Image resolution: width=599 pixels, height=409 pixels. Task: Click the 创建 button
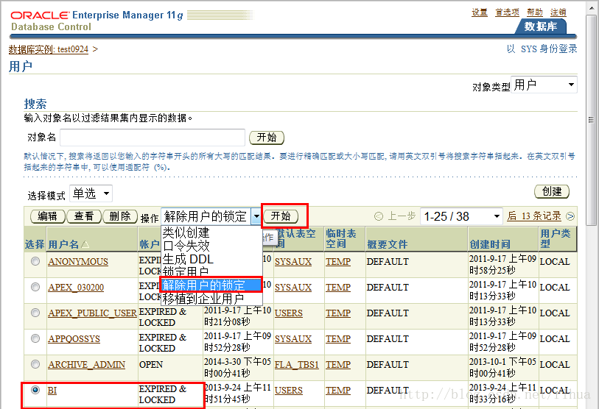[552, 191]
